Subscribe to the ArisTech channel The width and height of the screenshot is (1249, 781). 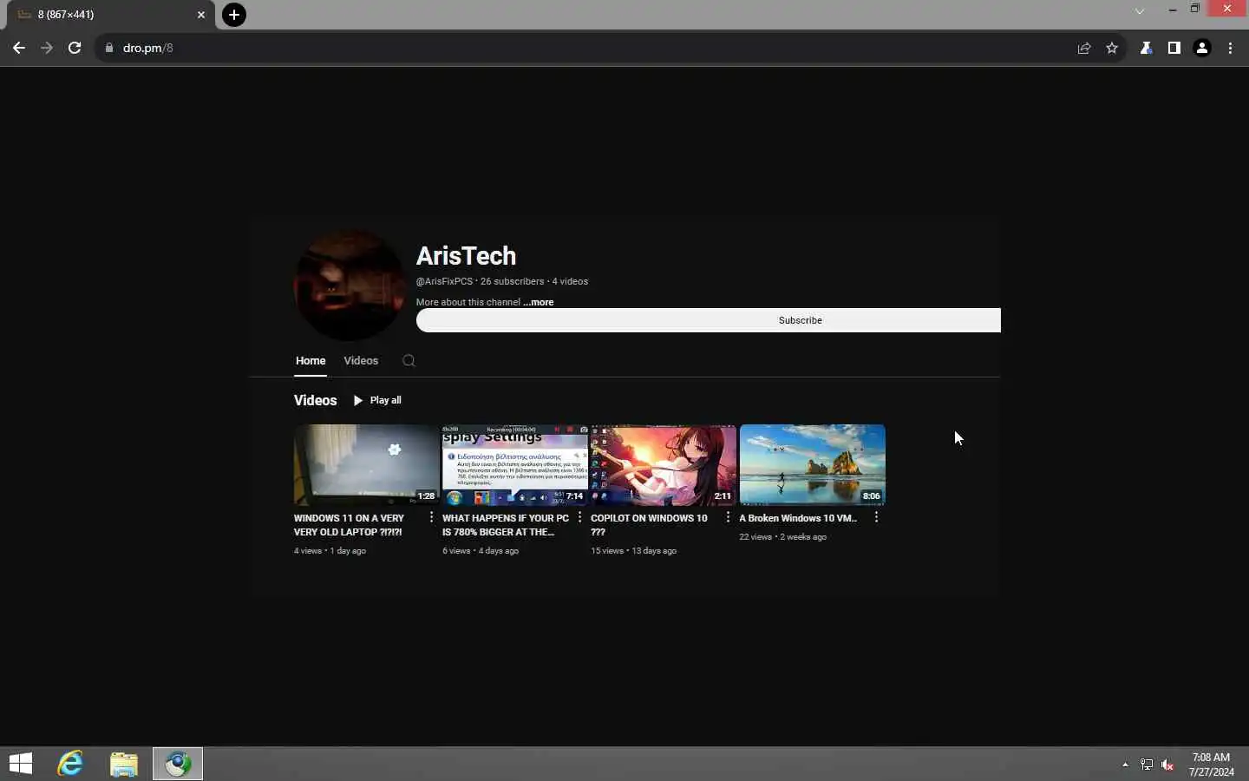coord(709,320)
